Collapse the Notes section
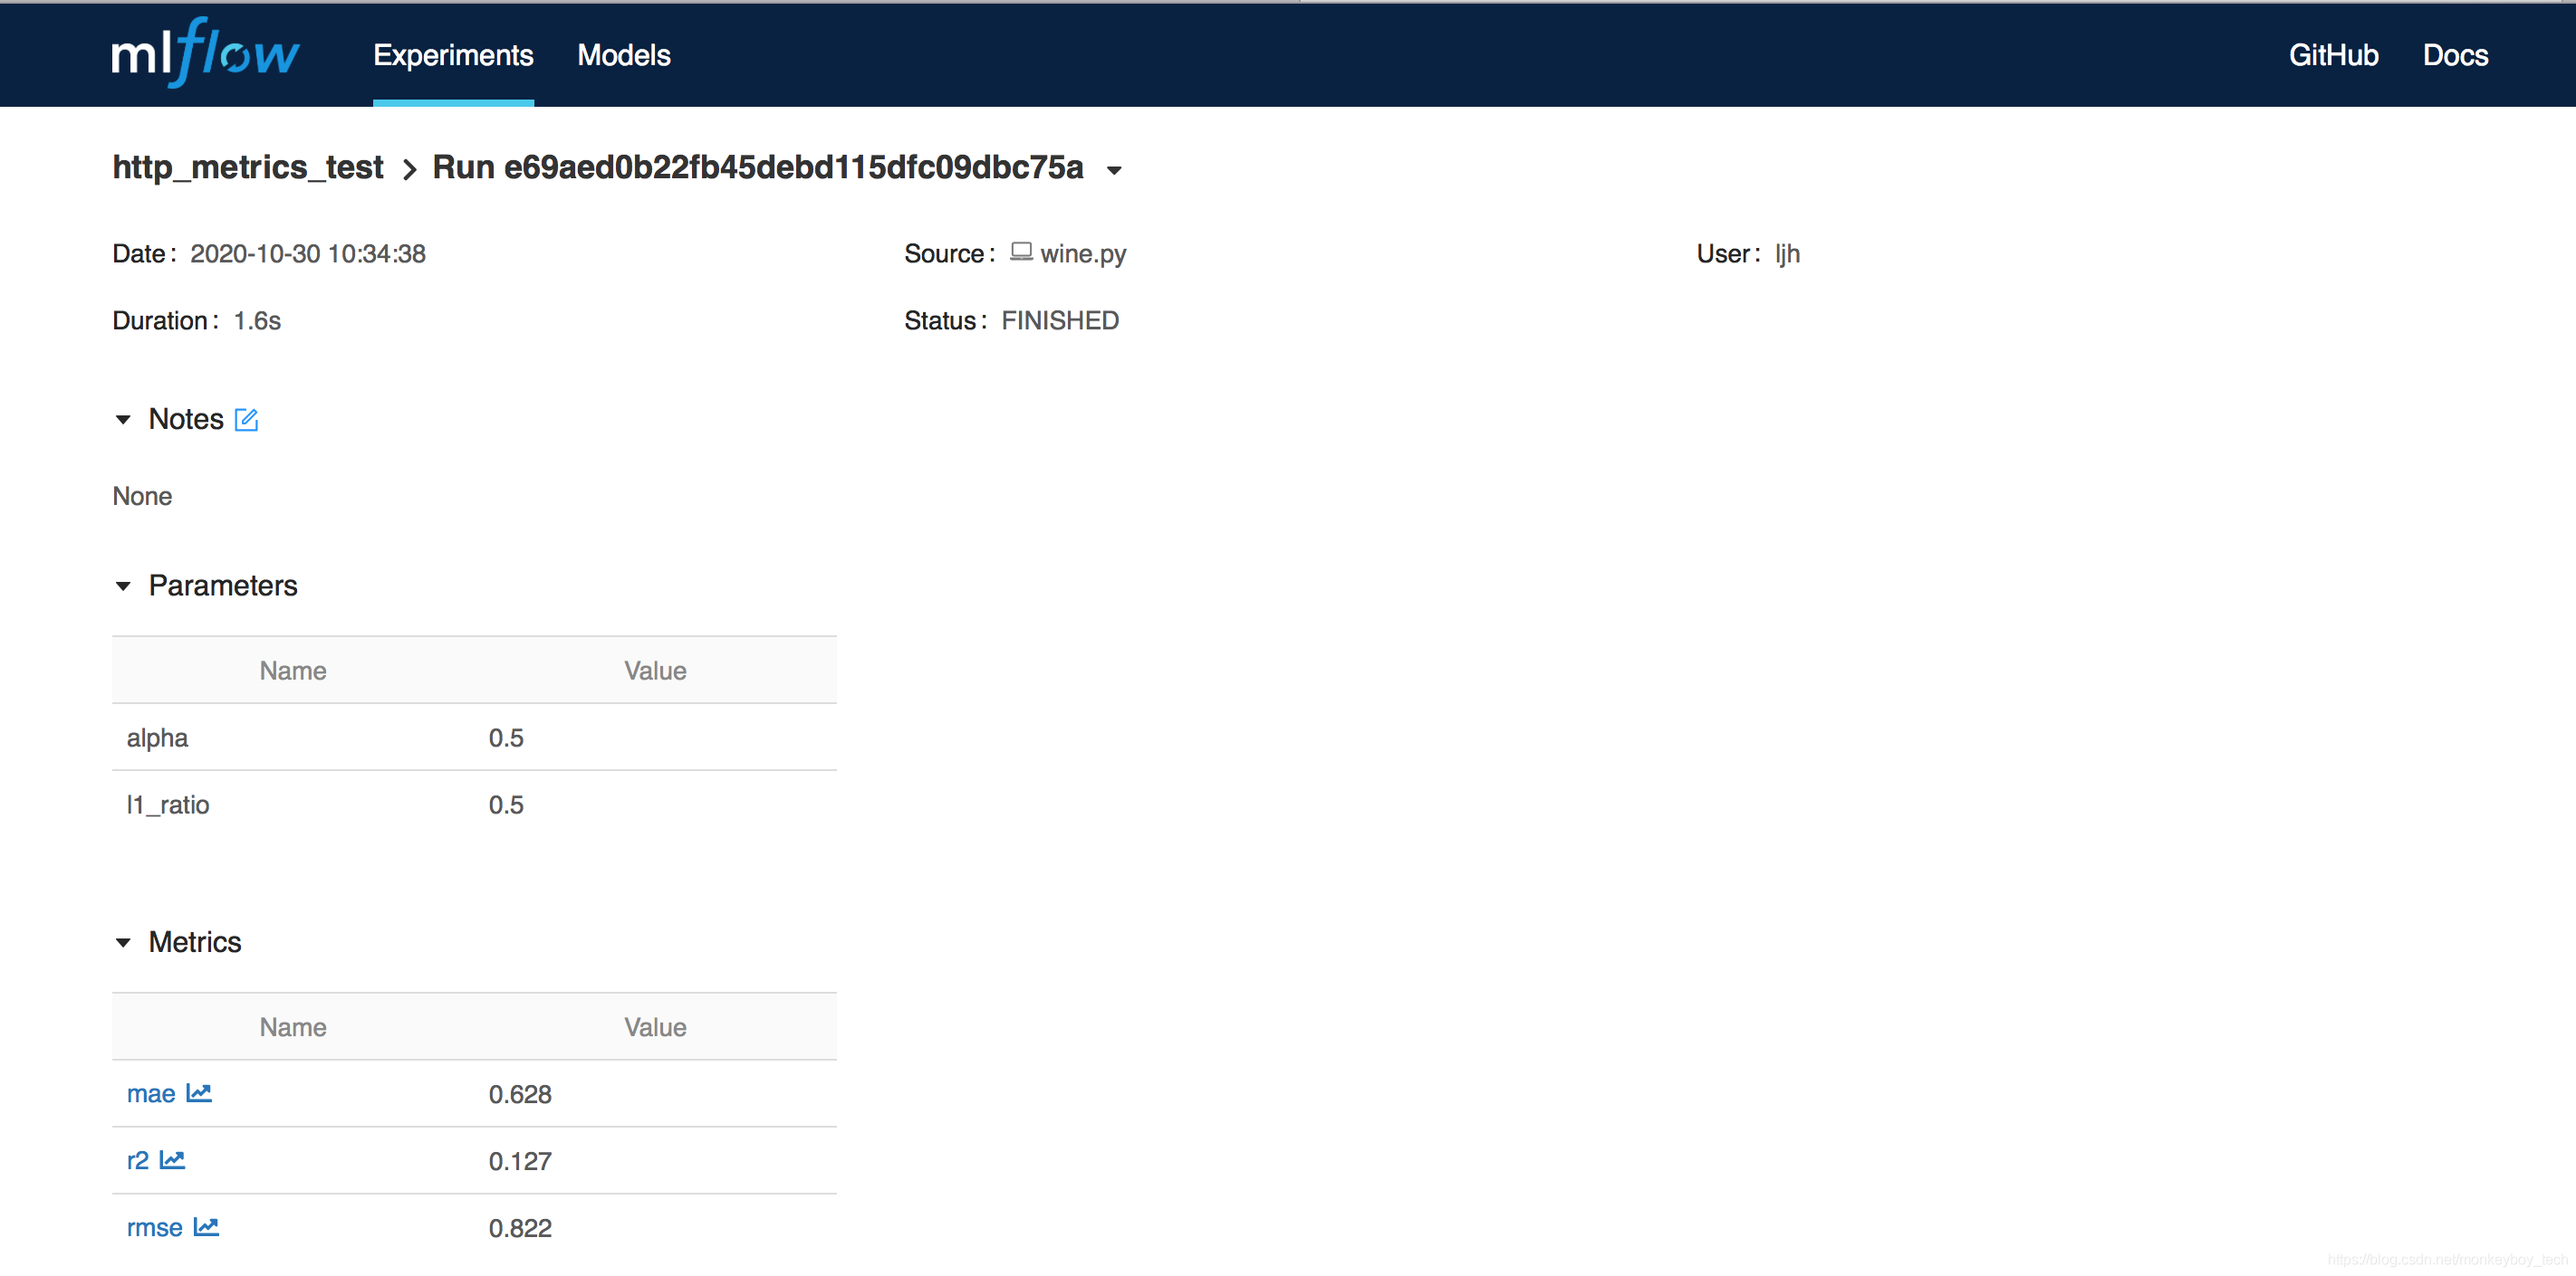This screenshot has width=2576, height=1276. point(125,419)
